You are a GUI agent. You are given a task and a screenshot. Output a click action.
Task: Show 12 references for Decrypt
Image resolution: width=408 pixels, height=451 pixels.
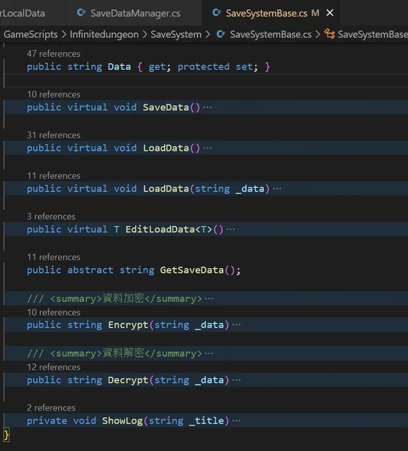(54, 367)
